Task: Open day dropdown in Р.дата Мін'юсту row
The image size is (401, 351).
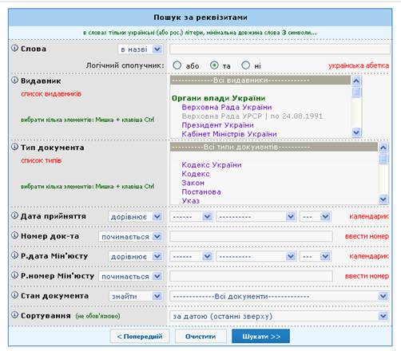Action: pos(191,257)
